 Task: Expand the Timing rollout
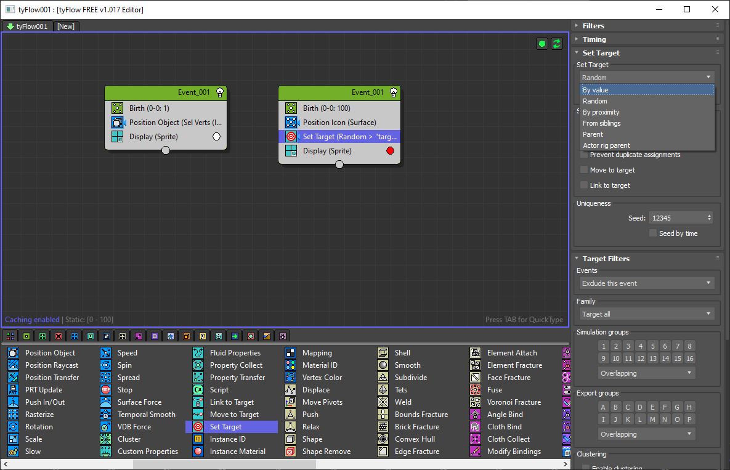point(594,39)
